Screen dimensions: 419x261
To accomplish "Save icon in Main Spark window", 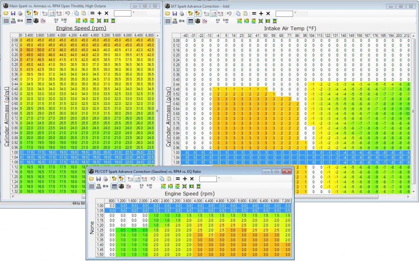I will tap(13, 13).
